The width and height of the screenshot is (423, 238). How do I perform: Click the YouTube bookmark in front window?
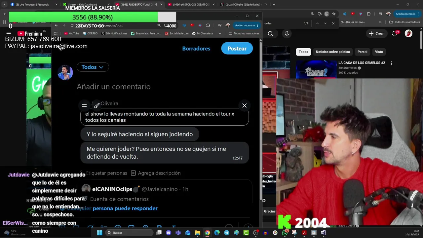[71, 33]
